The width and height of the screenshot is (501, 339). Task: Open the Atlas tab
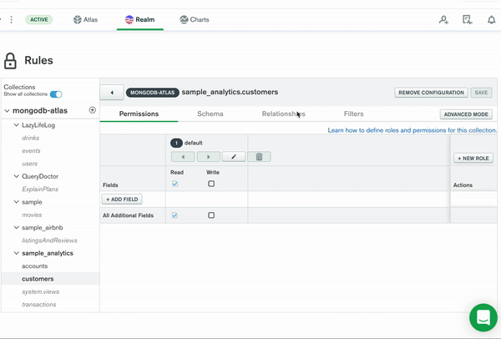pyautogui.click(x=85, y=19)
